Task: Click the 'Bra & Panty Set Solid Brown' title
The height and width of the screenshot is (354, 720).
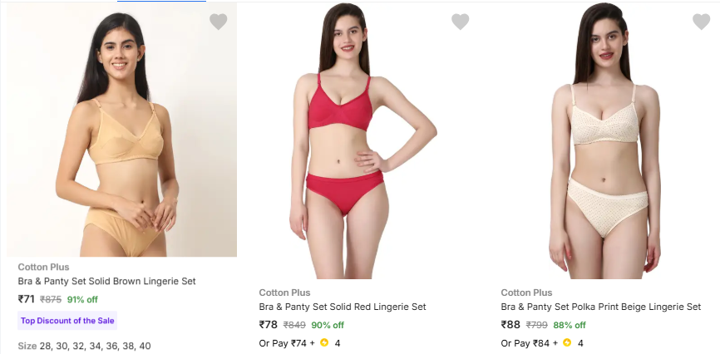Action: pyautogui.click(x=106, y=282)
